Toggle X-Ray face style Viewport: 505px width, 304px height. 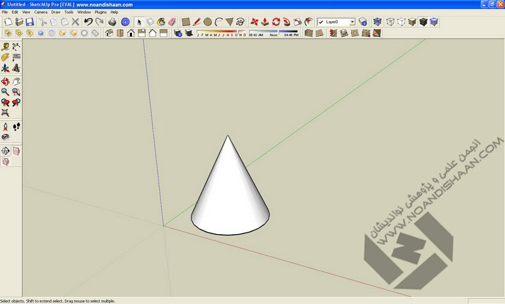[377, 21]
